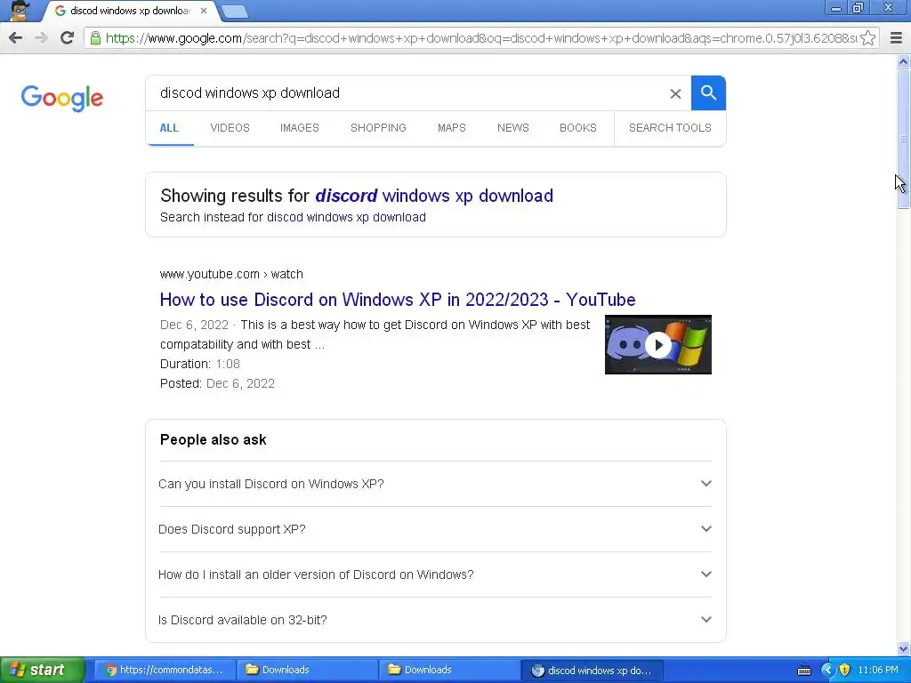The width and height of the screenshot is (911, 683).
Task: Click the page scrollbar down arrow
Action: point(904,649)
